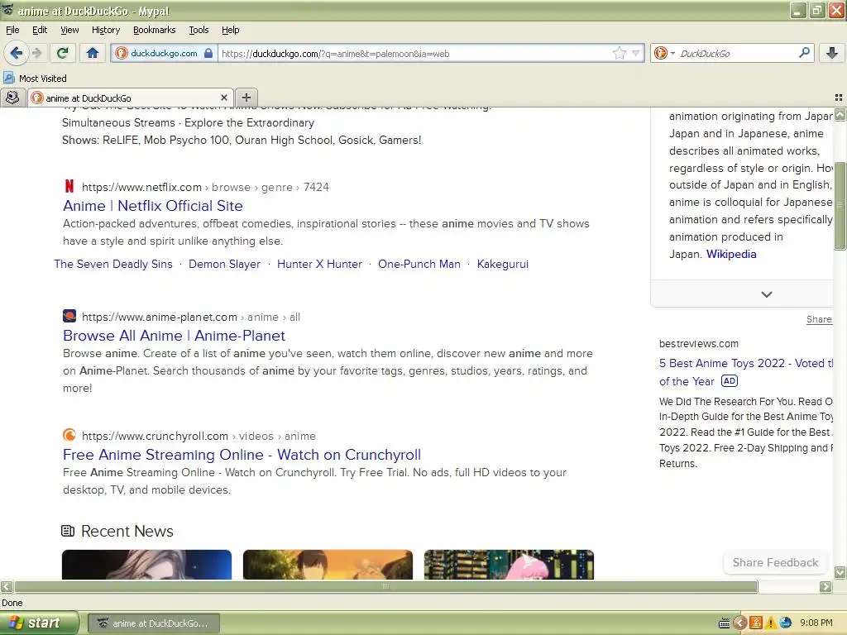This screenshot has height=635, width=847.
Task: Click the list all tabs icon
Action: point(839,98)
